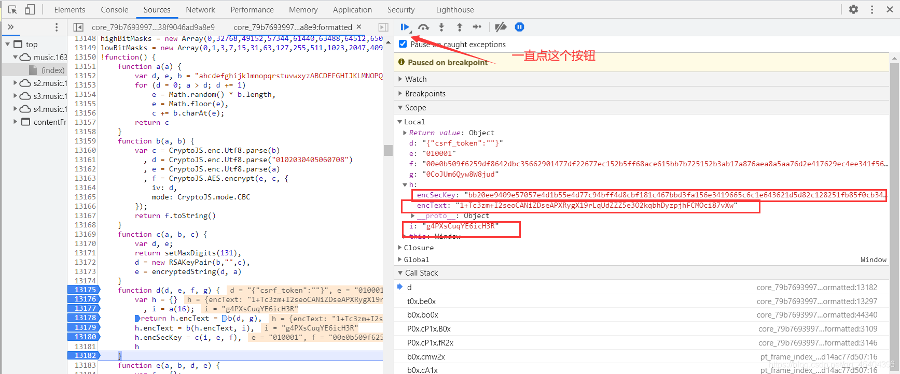Image resolution: width=900 pixels, height=374 pixels.
Task: Remove breakpoint on line 13175
Action: (x=84, y=290)
